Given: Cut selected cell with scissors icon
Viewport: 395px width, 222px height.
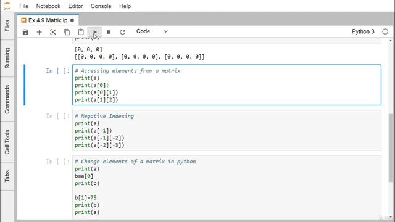Looking at the screenshot, I should [x=53, y=32].
